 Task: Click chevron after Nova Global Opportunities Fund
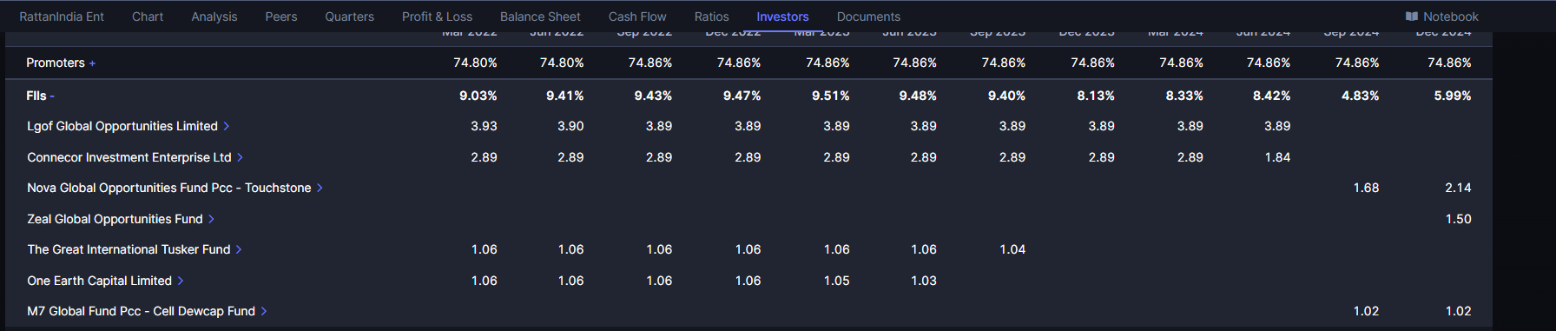click(x=320, y=188)
